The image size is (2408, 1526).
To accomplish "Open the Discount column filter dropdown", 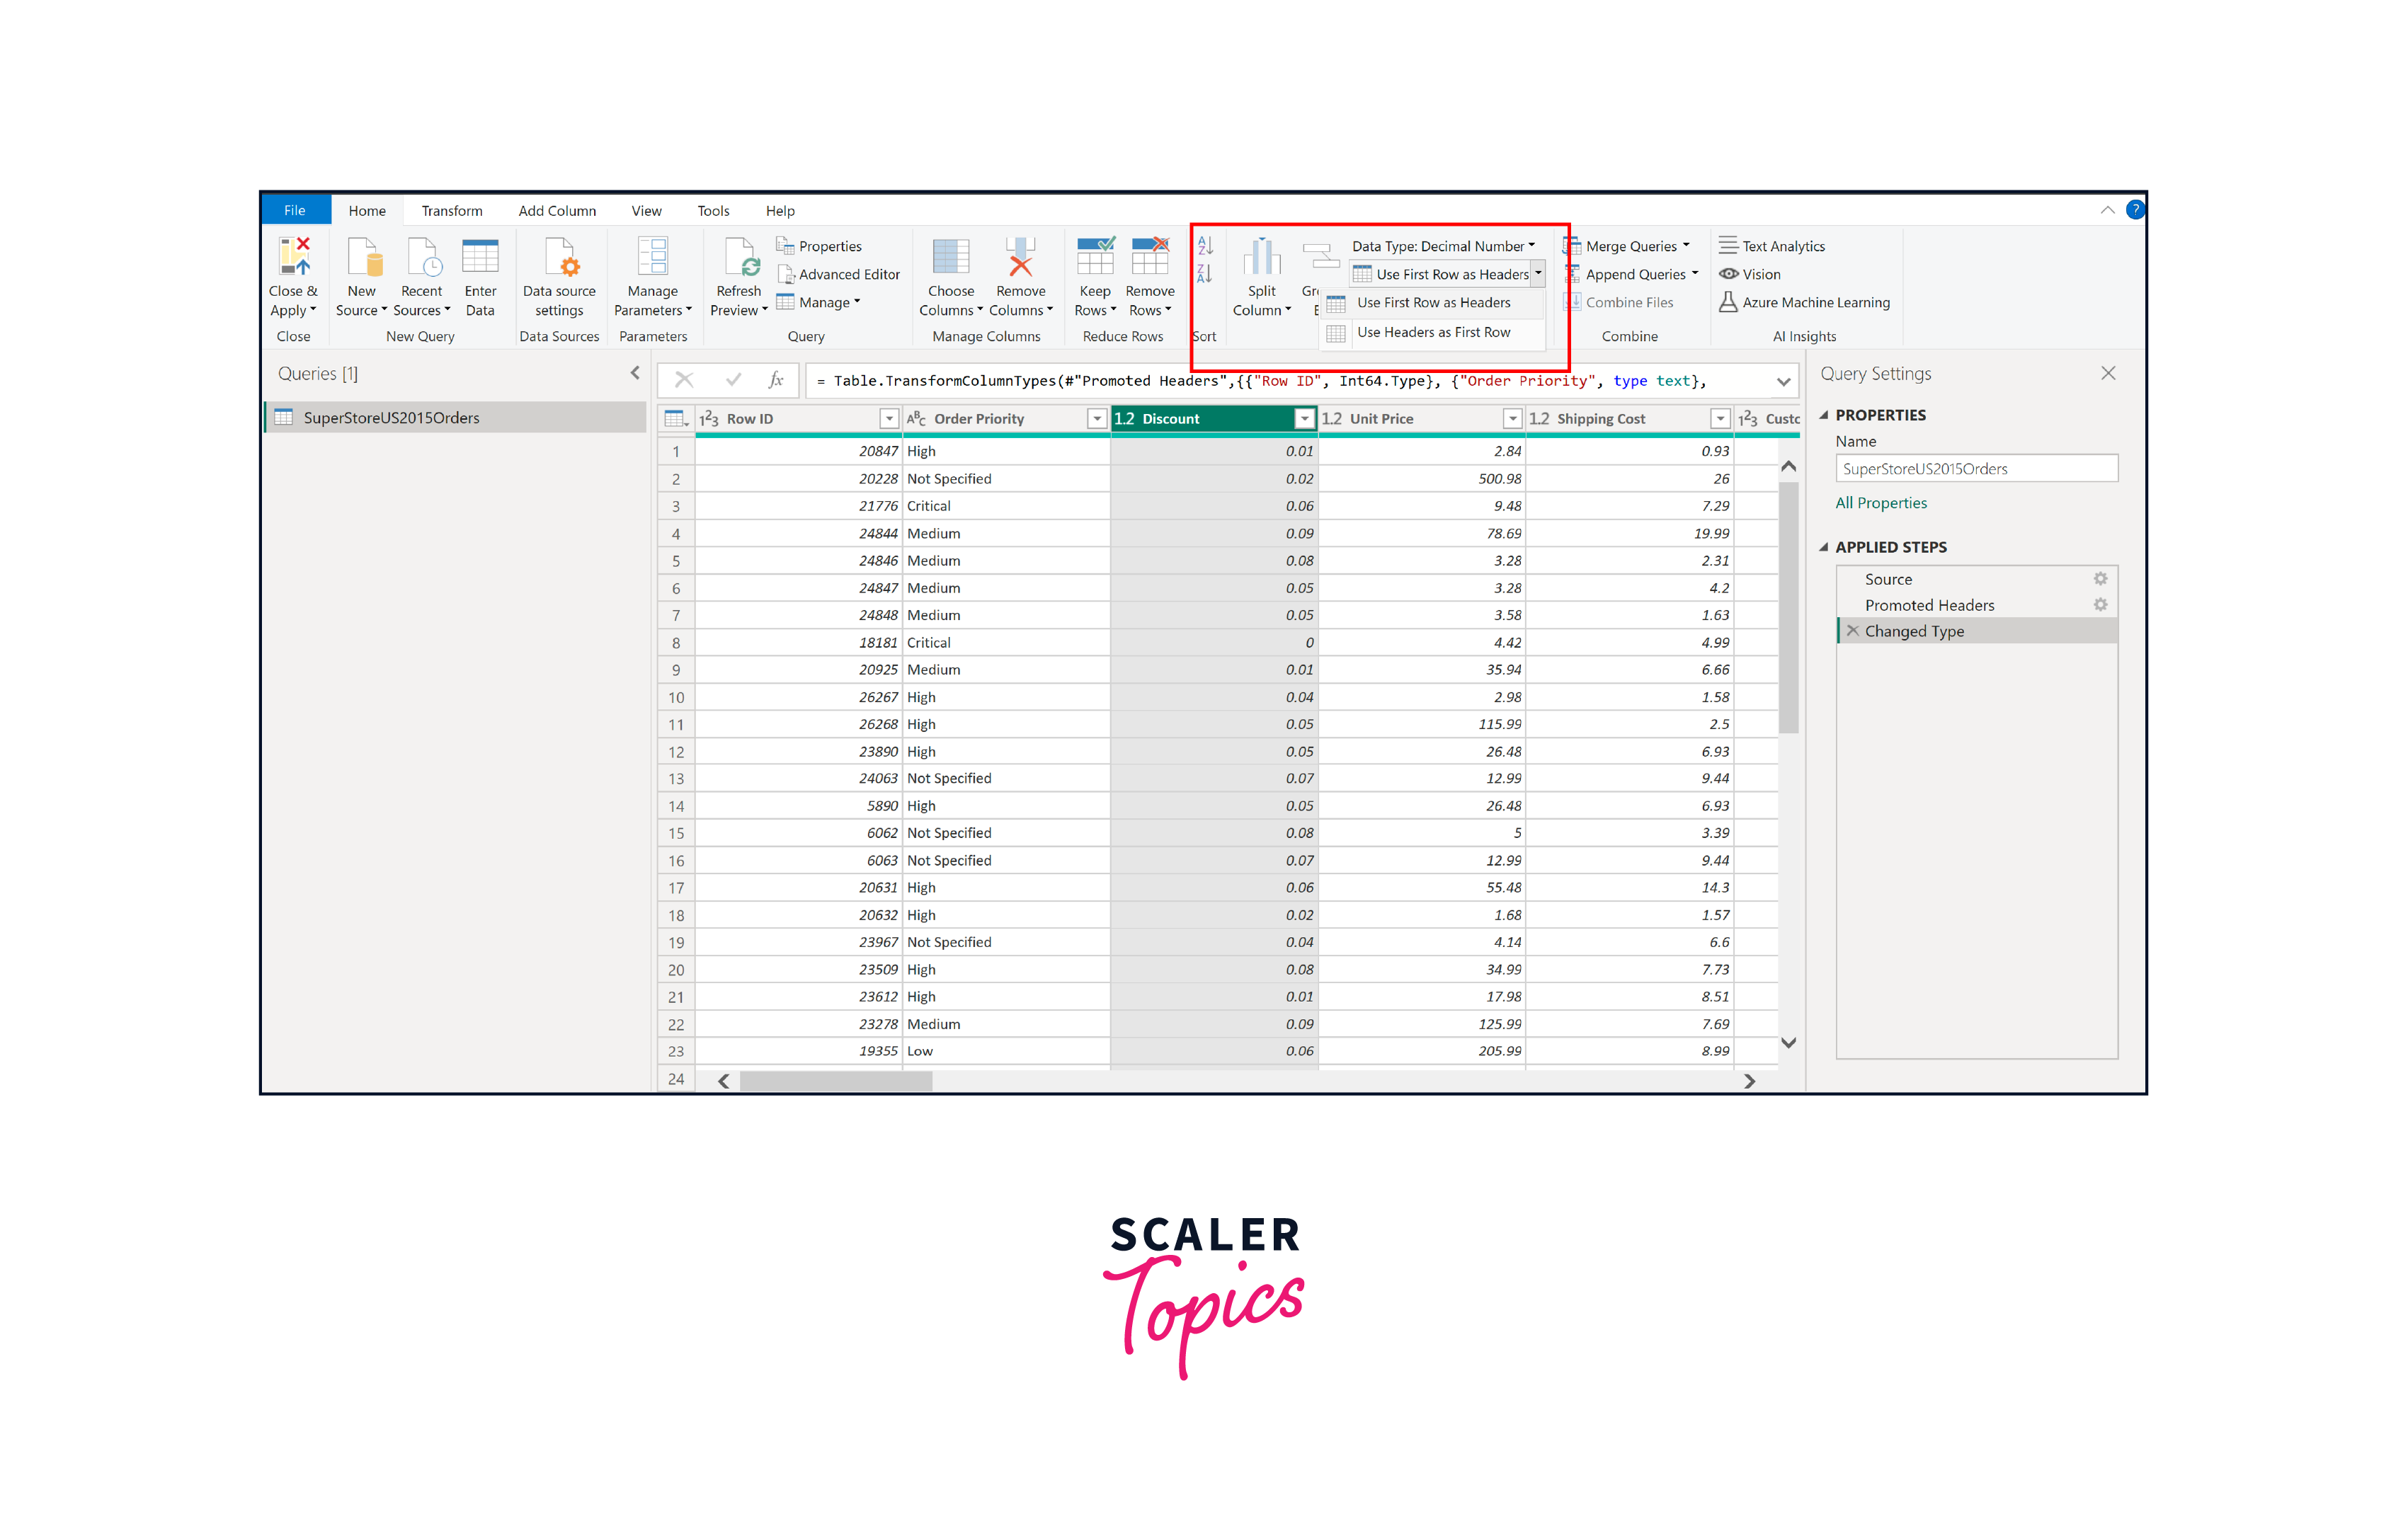I will coord(1304,418).
